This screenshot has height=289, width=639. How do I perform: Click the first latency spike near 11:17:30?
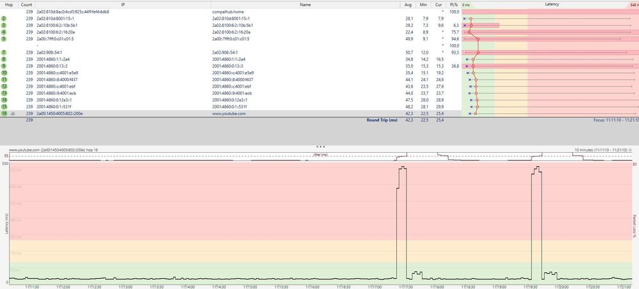click(402, 222)
